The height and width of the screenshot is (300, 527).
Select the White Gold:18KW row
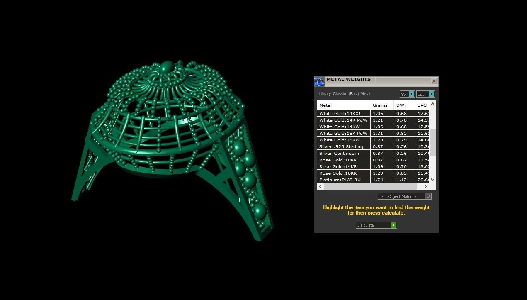pyautogui.click(x=373, y=140)
